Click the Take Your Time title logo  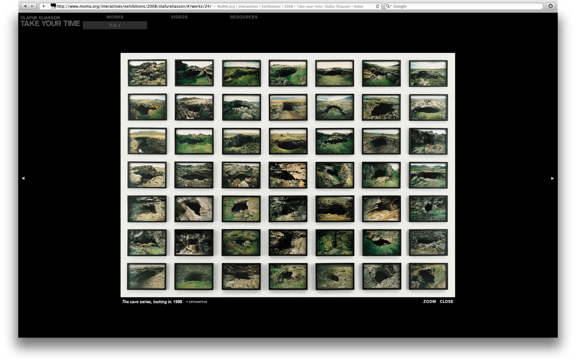tap(50, 23)
